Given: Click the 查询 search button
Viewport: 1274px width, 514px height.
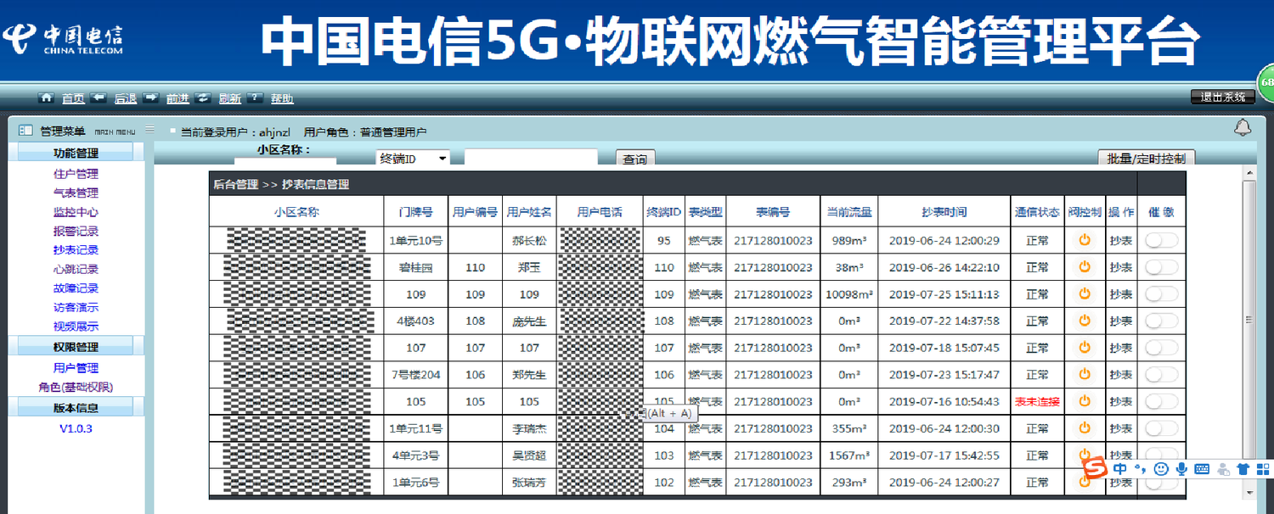Looking at the screenshot, I should (x=635, y=159).
